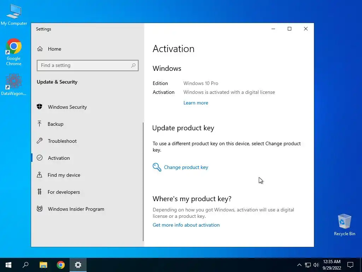The image size is (362, 272).
Task: Click the Activation page title
Action: click(x=173, y=49)
